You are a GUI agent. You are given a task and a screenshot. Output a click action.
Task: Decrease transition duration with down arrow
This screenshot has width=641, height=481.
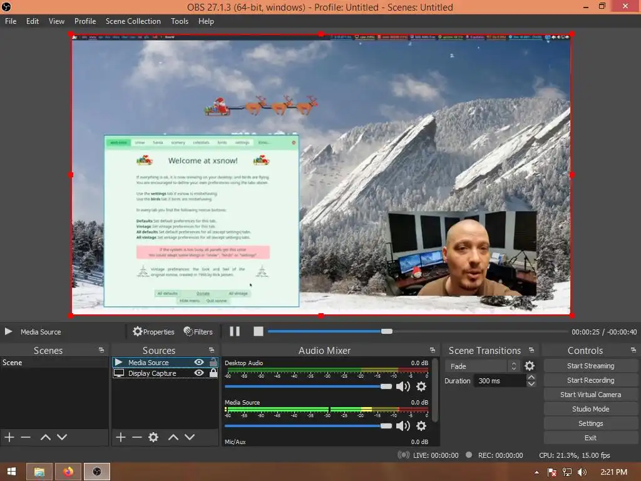[x=531, y=384]
